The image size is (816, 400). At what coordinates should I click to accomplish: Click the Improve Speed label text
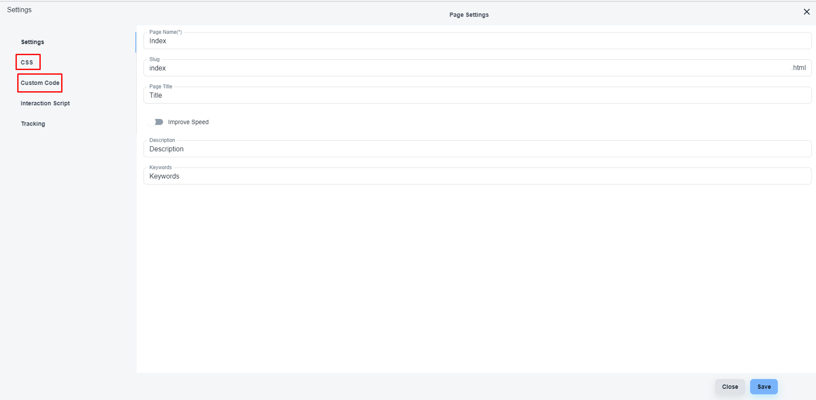[188, 122]
